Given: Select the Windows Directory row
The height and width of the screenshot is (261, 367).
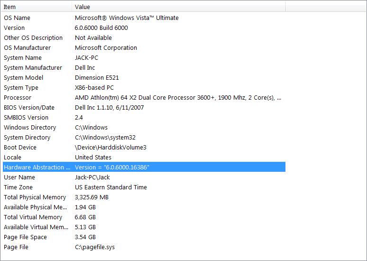Looking at the screenshot, I should [x=144, y=127].
